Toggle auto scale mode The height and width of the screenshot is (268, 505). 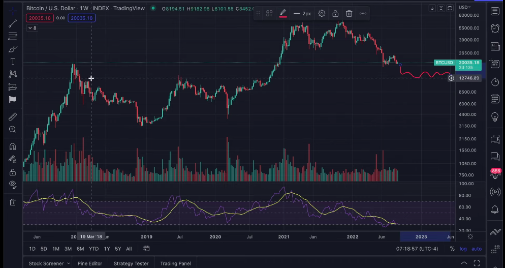(x=477, y=249)
